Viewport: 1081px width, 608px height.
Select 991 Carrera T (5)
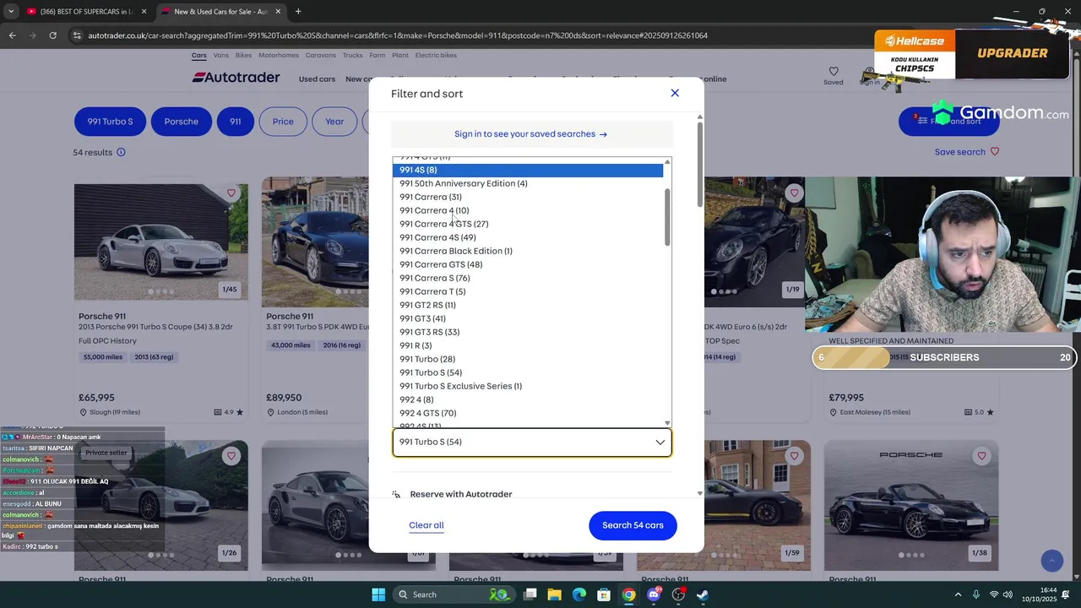(x=528, y=291)
